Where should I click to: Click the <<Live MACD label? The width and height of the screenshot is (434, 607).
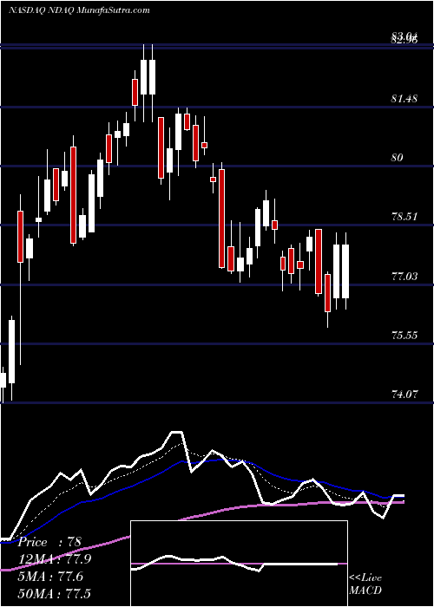coord(365,584)
